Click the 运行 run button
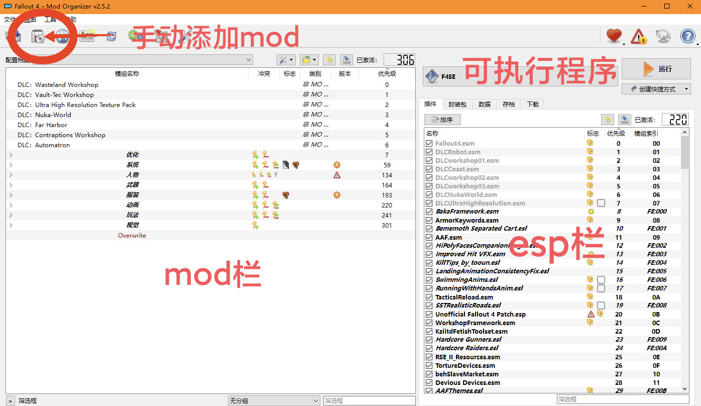This screenshot has height=406, width=701. pyautogui.click(x=656, y=69)
